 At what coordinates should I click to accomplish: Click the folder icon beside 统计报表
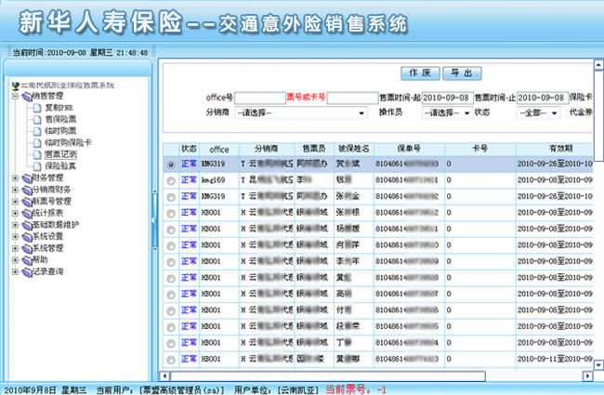27,213
